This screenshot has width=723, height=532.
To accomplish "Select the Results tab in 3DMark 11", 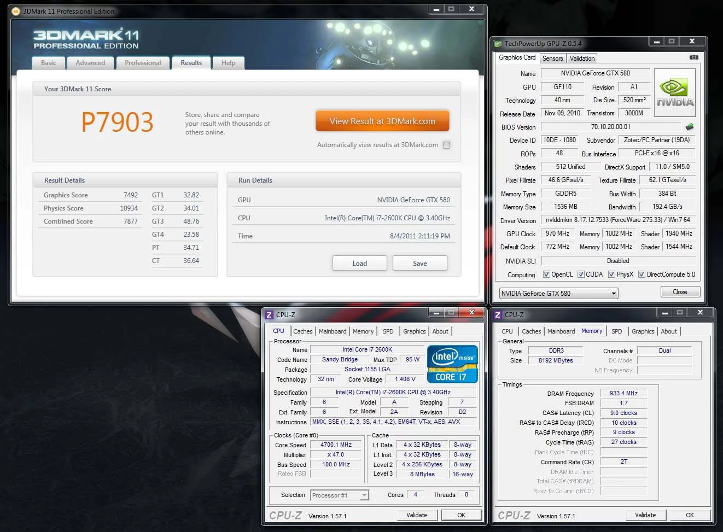I will tap(191, 63).
